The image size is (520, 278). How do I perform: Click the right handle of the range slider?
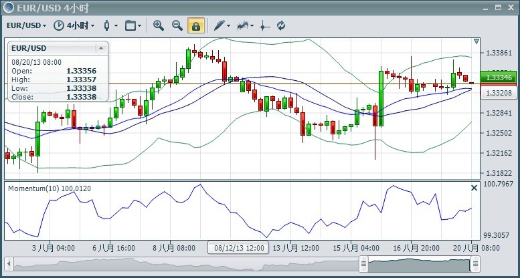(475, 264)
